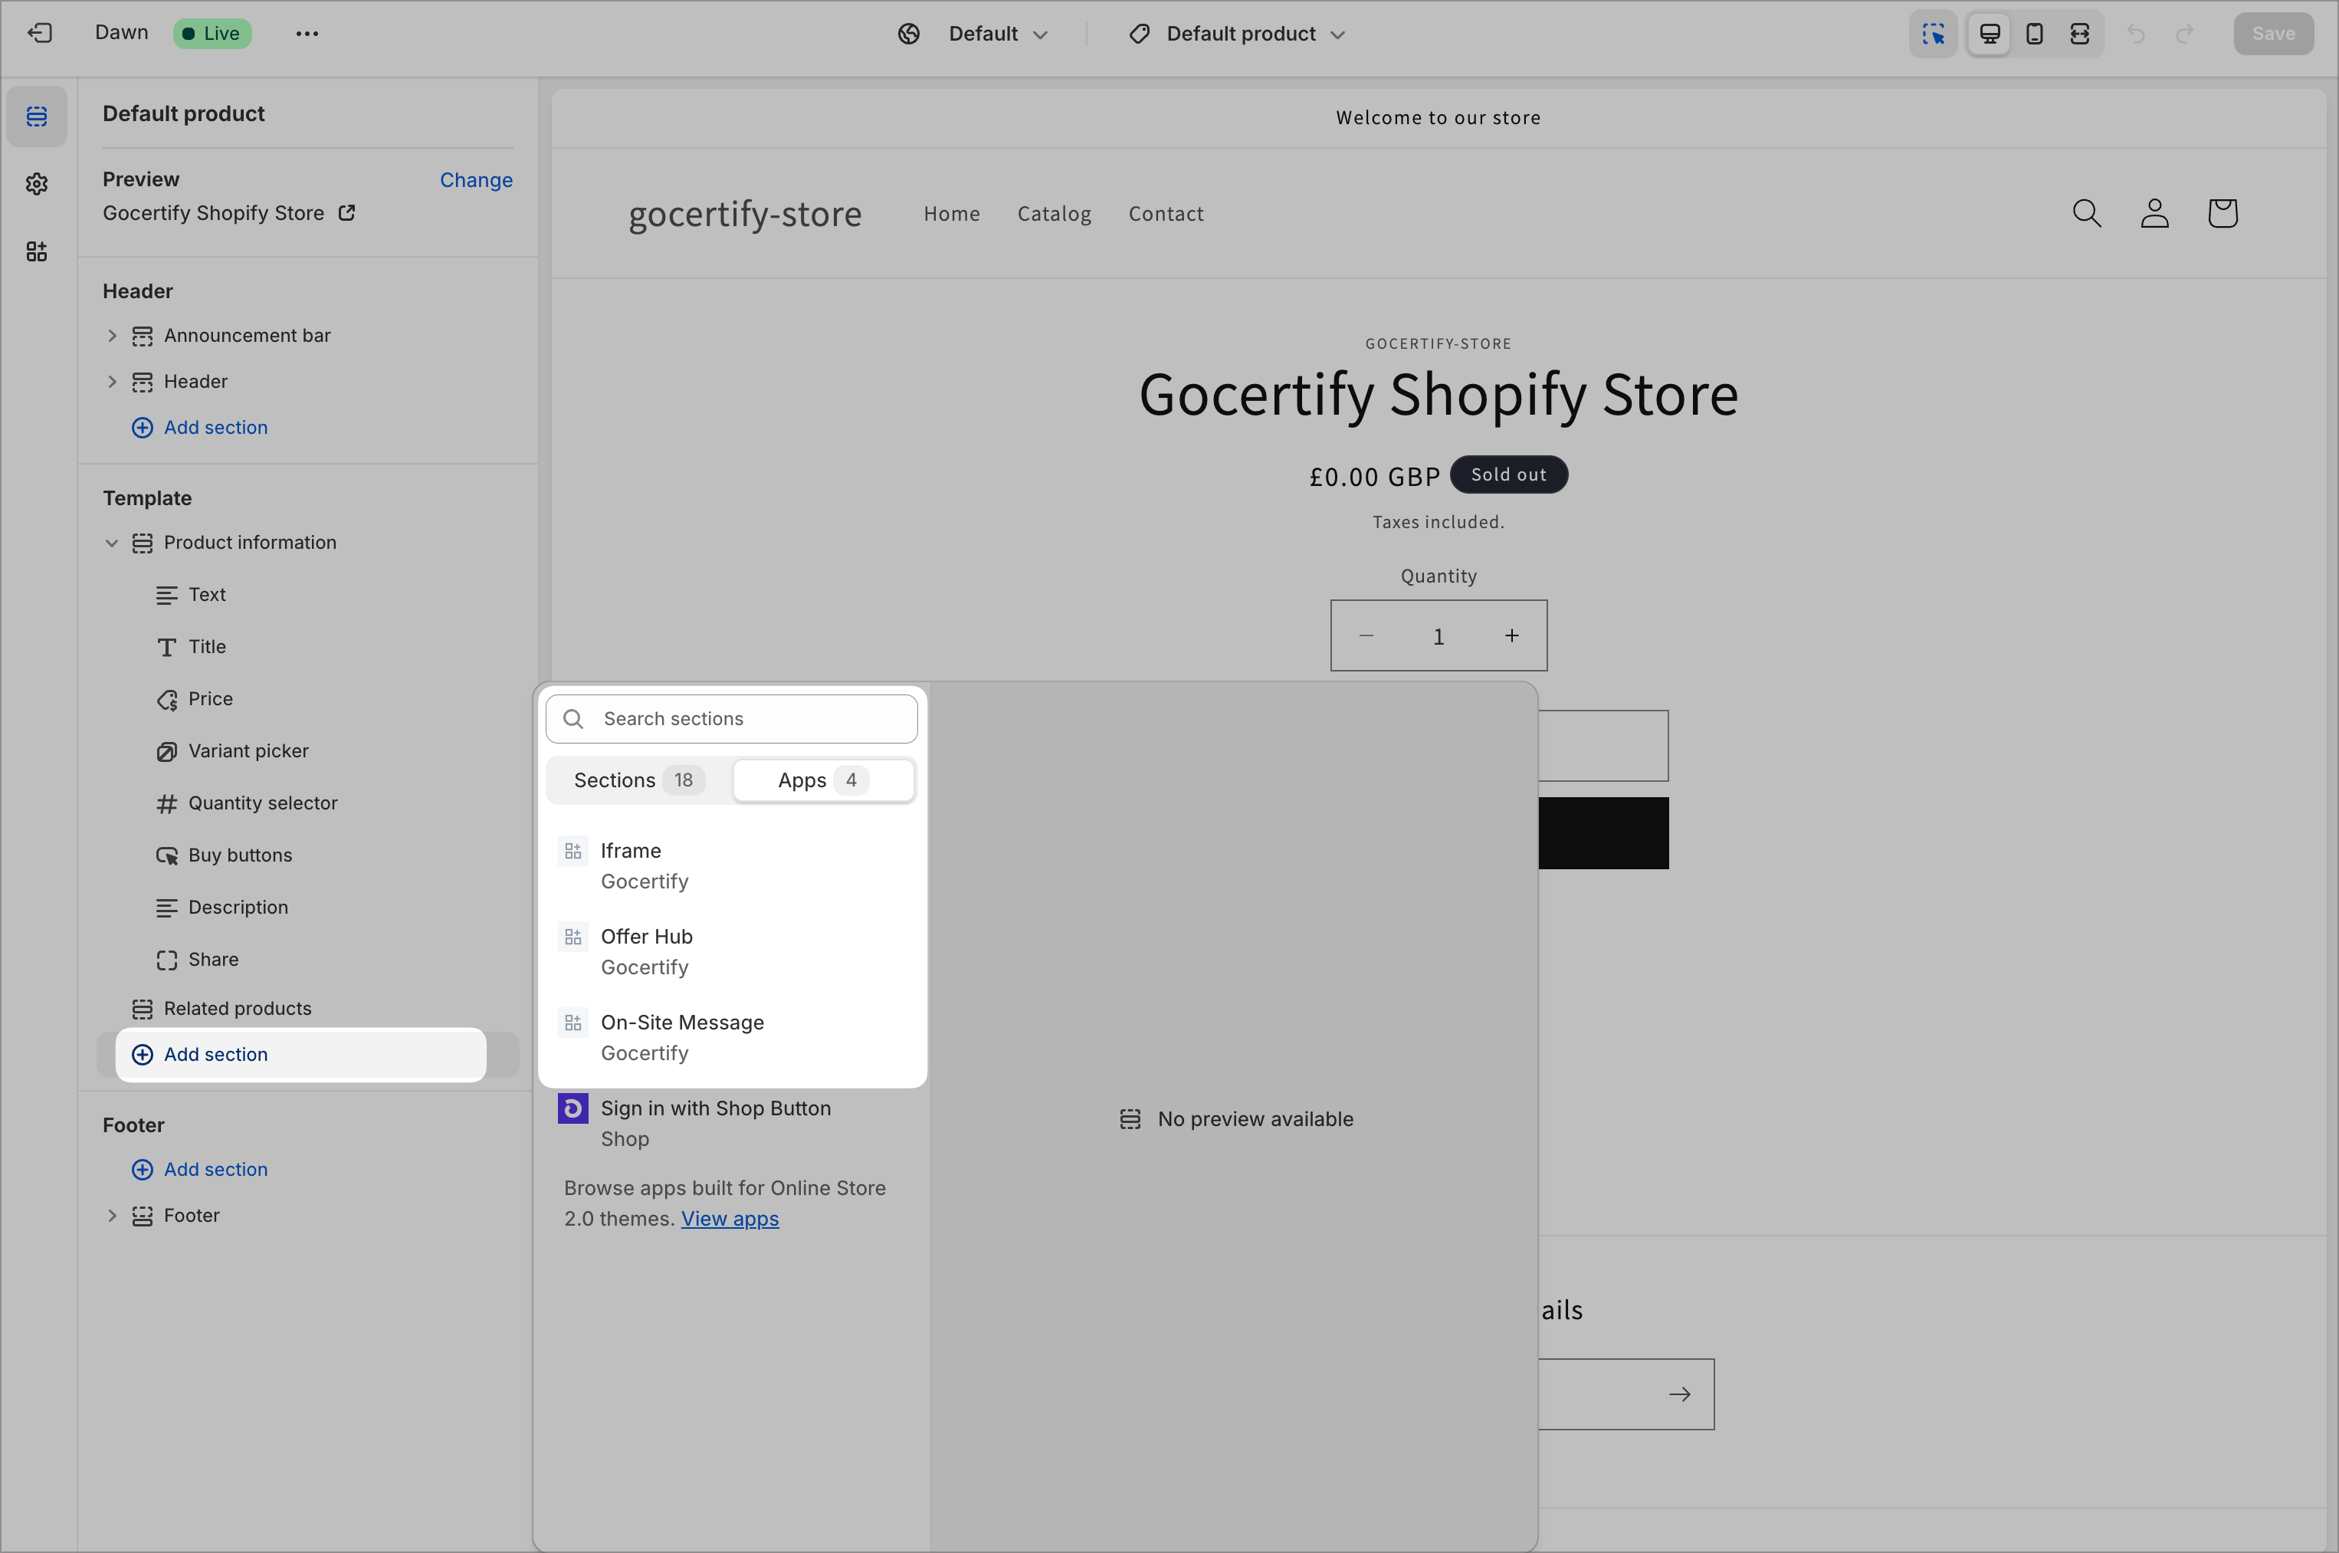2339x1553 pixels.
Task: Click the undo icon
Action: 2137,33
